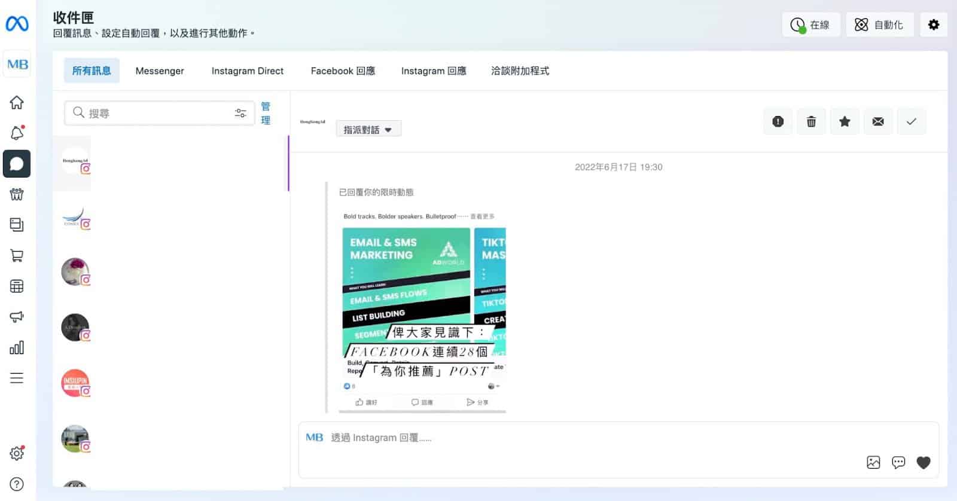This screenshot has width=957, height=501.
Task: Click the 透過 Instagram 回覆 message box
Action: click(x=618, y=450)
